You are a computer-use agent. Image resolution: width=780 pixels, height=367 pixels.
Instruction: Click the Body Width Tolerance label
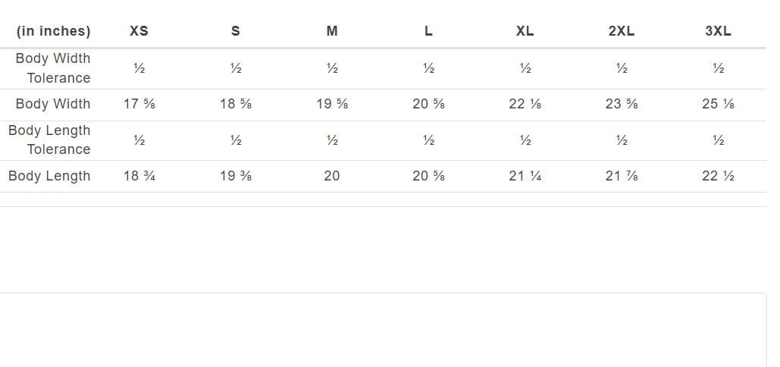pos(53,68)
